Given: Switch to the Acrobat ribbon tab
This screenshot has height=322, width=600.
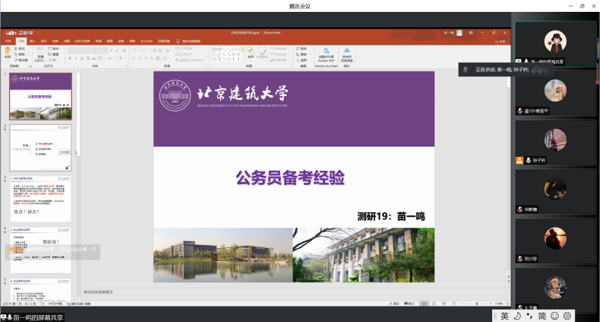Looking at the screenshot, I should coord(146,41).
